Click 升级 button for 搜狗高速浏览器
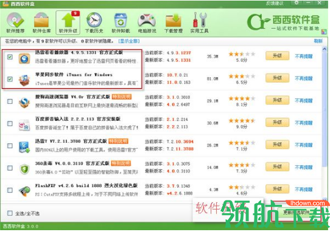Image resolution: width=330 pixels, height=232 pixels. point(277,100)
